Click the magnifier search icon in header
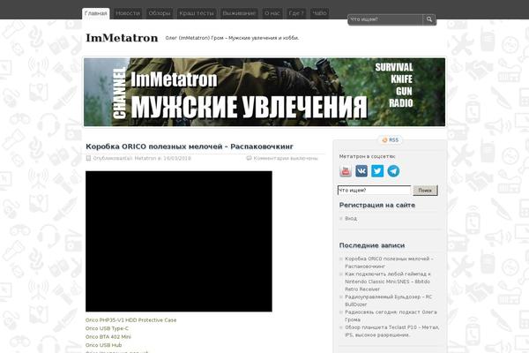Image resolution: width=529 pixels, height=353 pixels. point(429,19)
